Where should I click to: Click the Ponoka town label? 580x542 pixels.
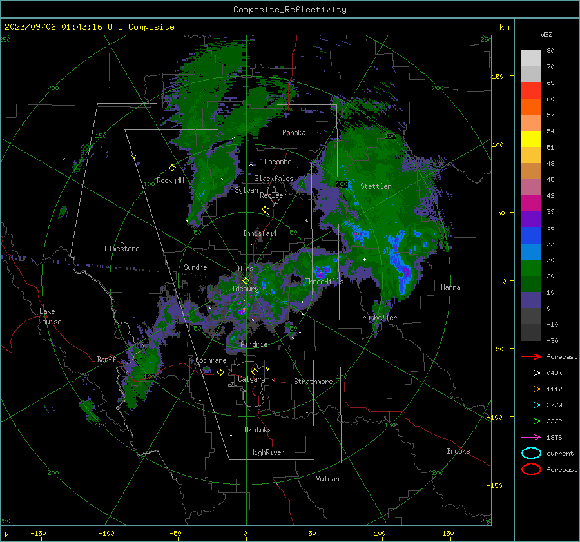tap(294, 133)
